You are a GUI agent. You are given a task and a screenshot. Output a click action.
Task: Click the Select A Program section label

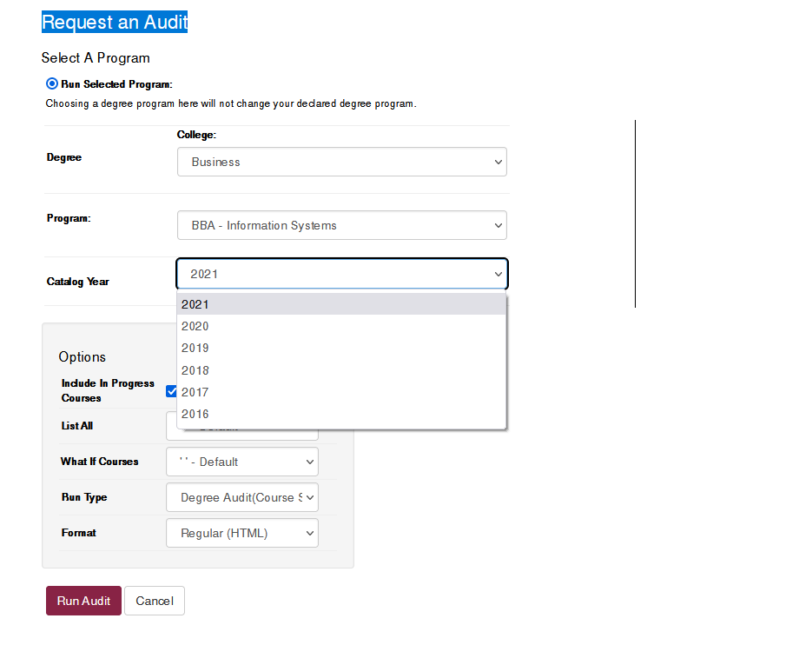click(96, 57)
